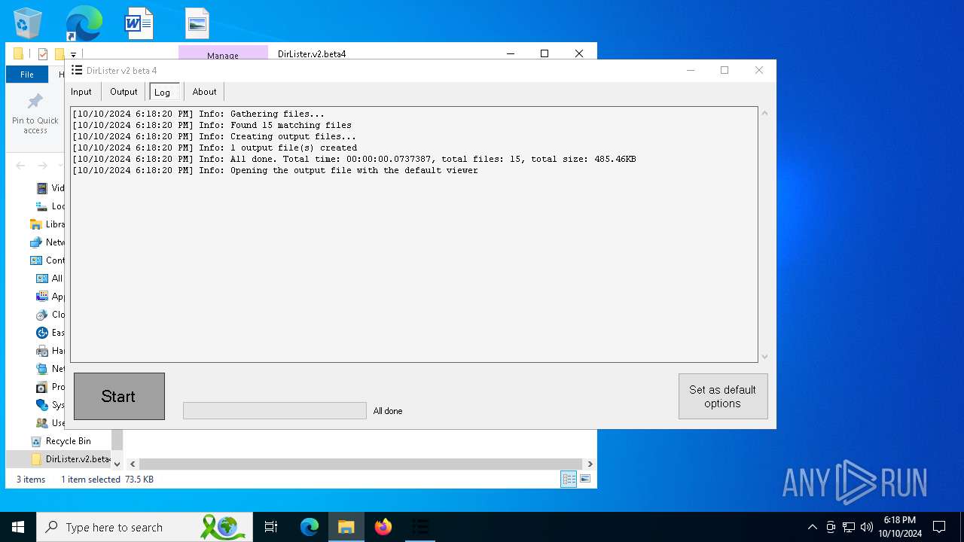Click the DirLister app icon in its title bar
Viewport: 964px width, 542px height.
76,70
